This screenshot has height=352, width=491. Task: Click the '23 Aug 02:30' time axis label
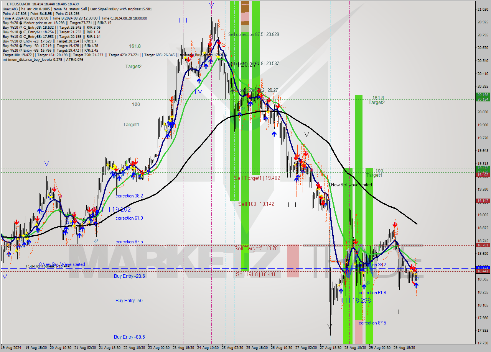pyautogui.click(x=159, y=348)
